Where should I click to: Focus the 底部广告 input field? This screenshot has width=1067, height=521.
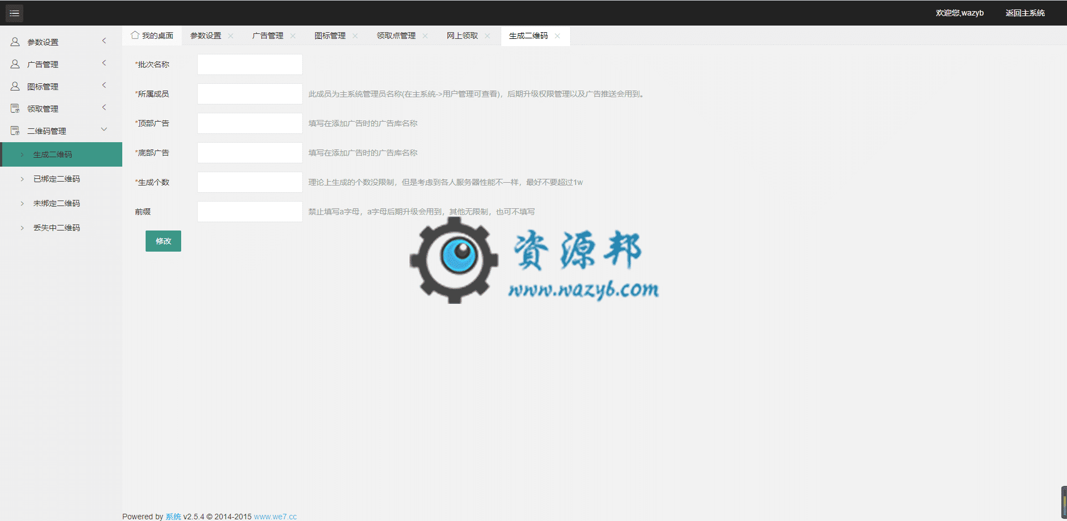250,153
